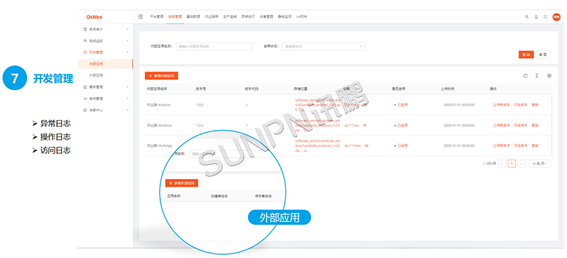Click the 重置 reset button
The height and width of the screenshot is (258, 567).
(543, 55)
